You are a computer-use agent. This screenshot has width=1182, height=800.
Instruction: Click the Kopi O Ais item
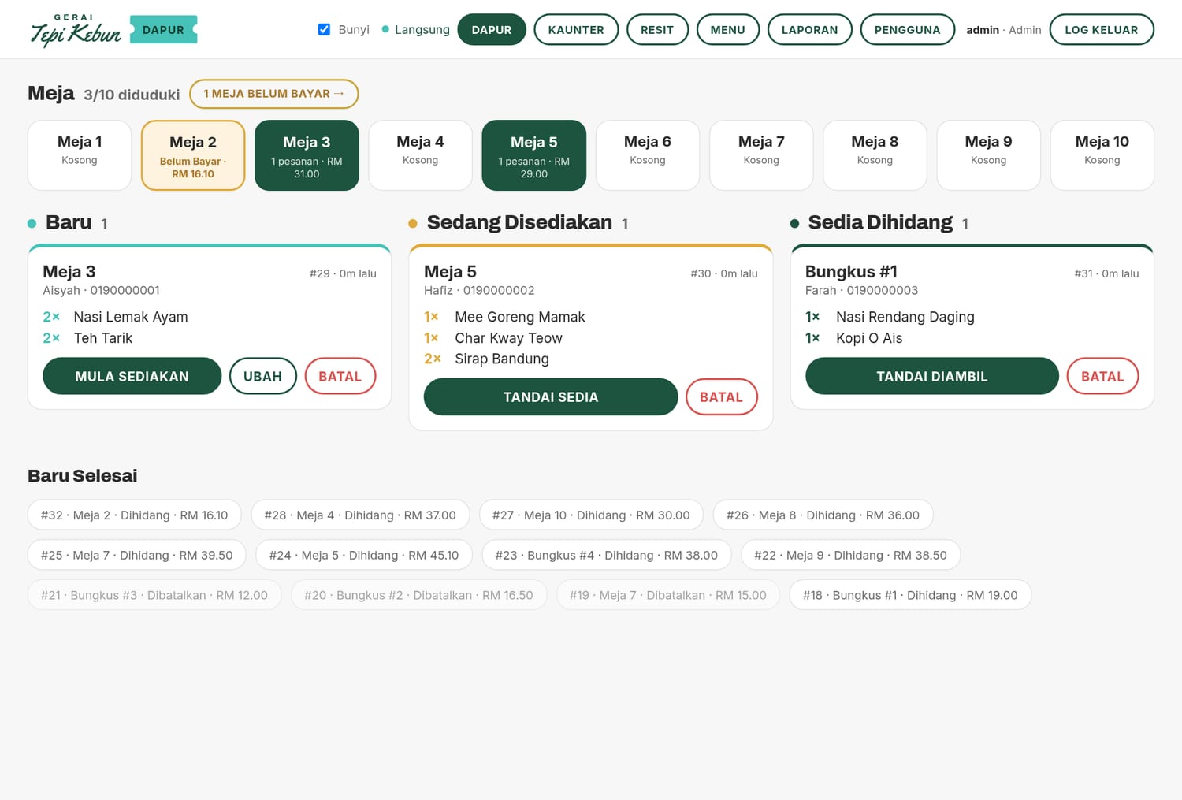[x=869, y=338]
